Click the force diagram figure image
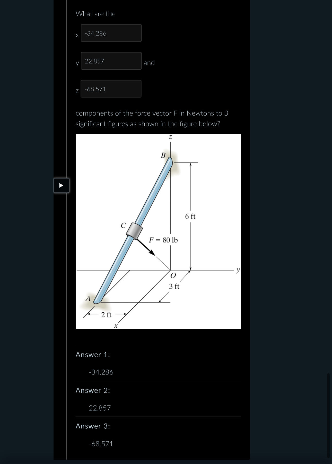332x464 pixels. click(158, 231)
